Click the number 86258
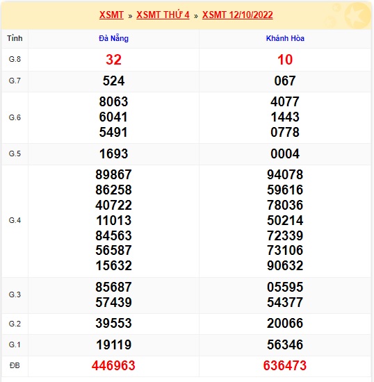The image size is (374, 382). 113,190
